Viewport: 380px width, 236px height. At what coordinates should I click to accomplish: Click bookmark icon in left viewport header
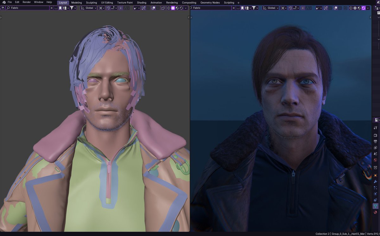pos(60,8)
